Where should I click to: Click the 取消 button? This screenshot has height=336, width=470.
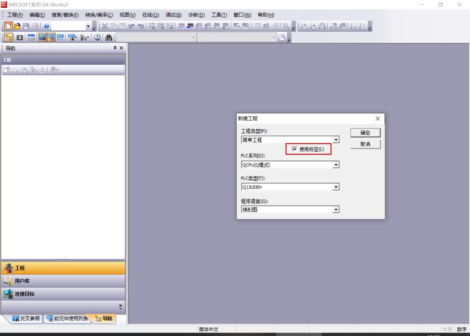pos(365,144)
